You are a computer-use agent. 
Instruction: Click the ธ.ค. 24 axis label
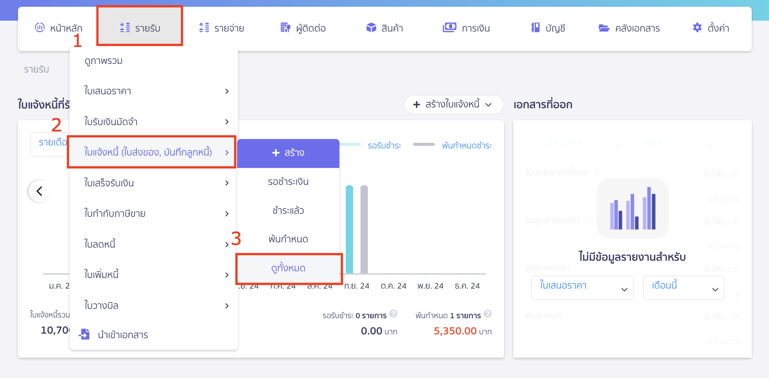click(467, 286)
